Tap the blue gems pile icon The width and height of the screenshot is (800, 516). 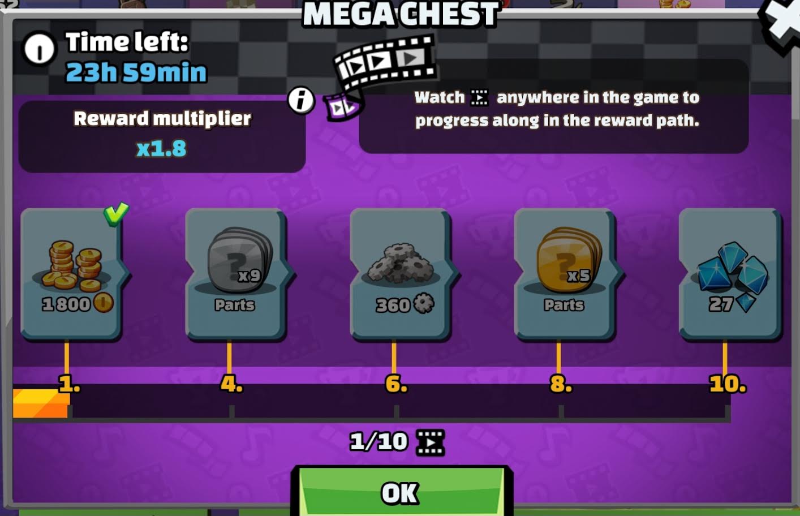tap(732, 267)
